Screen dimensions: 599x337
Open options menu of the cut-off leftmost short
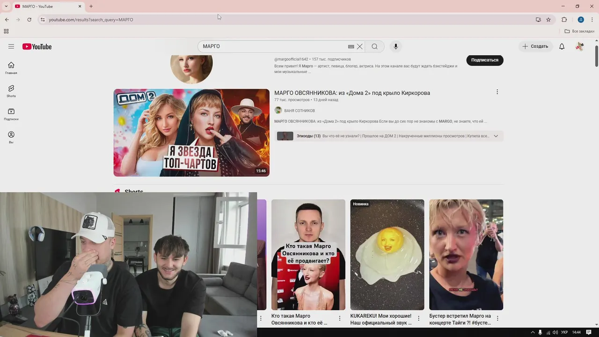pyautogui.click(x=261, y=318)
